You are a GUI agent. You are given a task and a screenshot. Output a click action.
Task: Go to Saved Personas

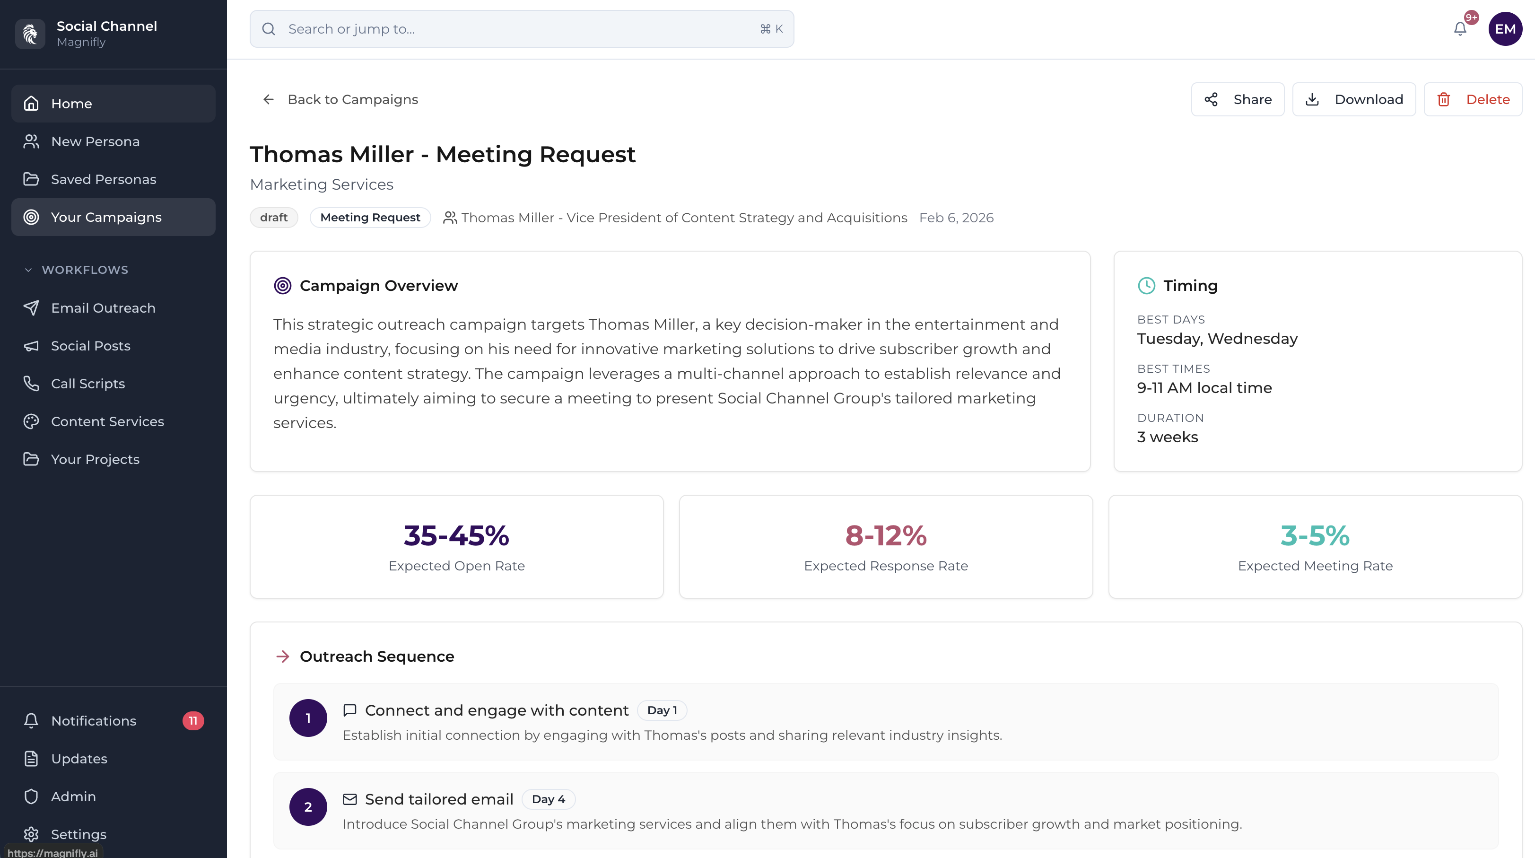pyautogui.click(x=103, y=179)
